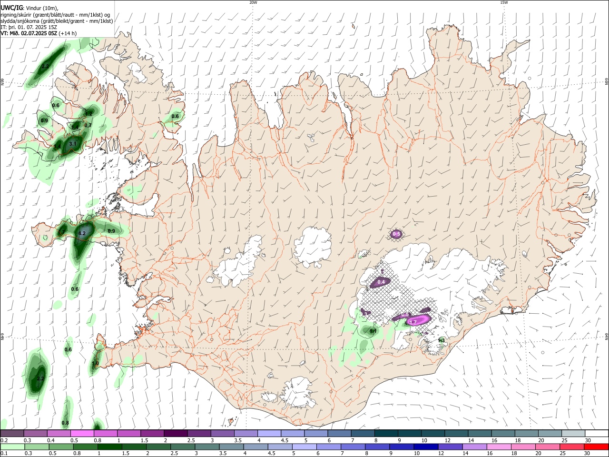The height and width of the screenshot is (457, 609).
Task: Click the 0.1 label under the bottom legend
Action: 4,454
